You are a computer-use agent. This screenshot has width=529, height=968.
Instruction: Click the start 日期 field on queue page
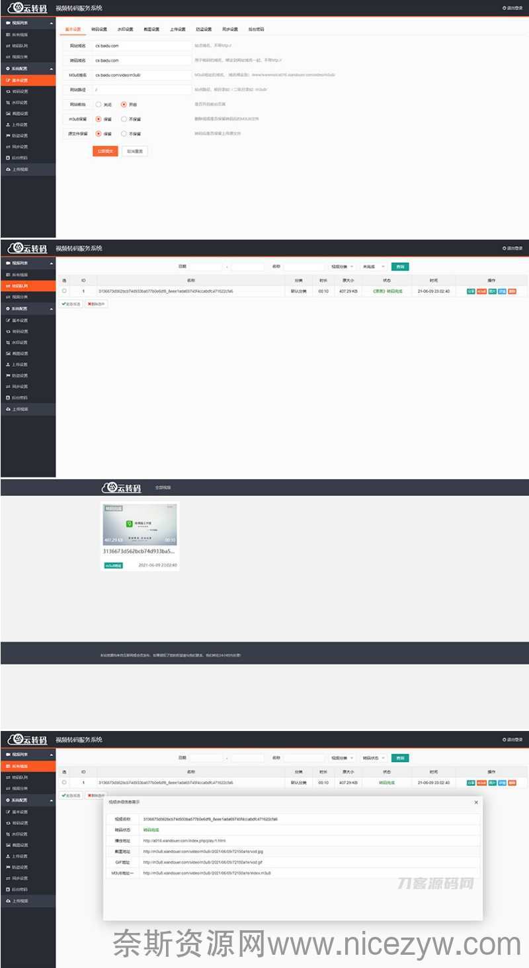[205, 266]
